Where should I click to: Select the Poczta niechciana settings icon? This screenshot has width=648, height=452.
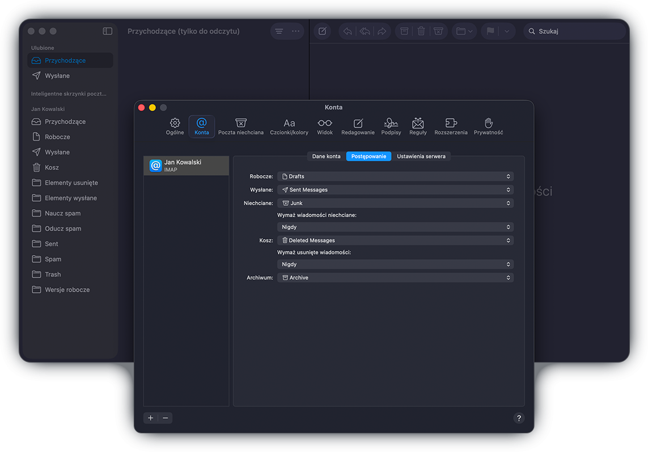point(240,126)
